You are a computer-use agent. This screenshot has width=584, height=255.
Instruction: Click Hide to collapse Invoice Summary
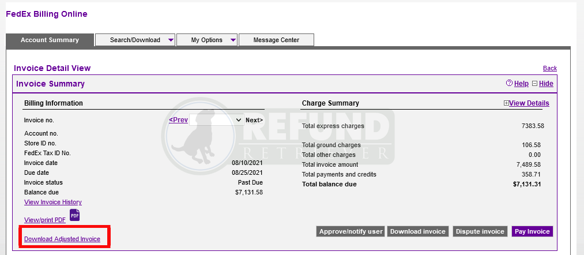point(546,84)
